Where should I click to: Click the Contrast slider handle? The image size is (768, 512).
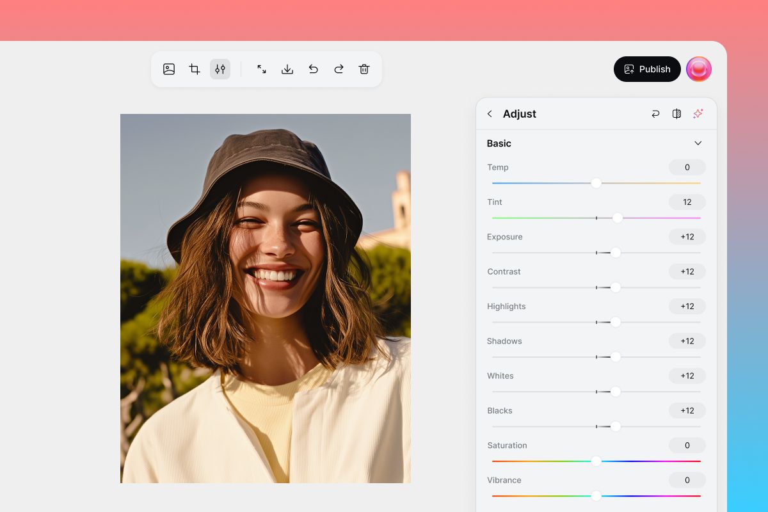coord(616,287)
